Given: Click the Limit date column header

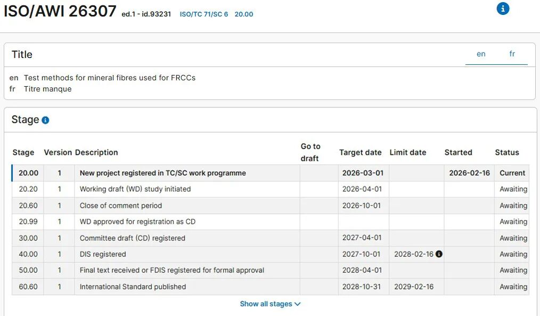Looking at the screenshot, I should coord(407,152).
